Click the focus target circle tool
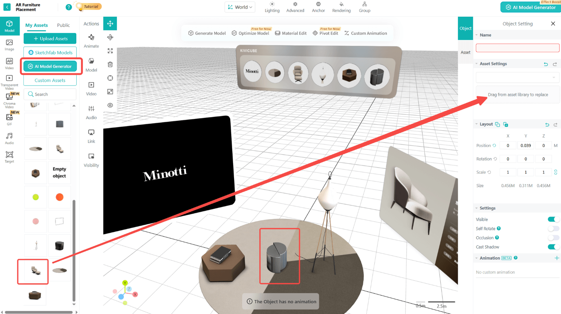Screen dimensions: 561x314 pos(110,78)
